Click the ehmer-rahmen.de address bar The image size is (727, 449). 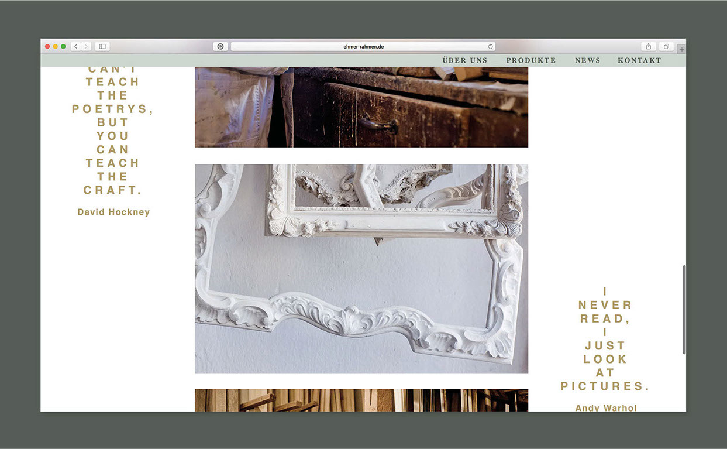(x=363, y=46)
